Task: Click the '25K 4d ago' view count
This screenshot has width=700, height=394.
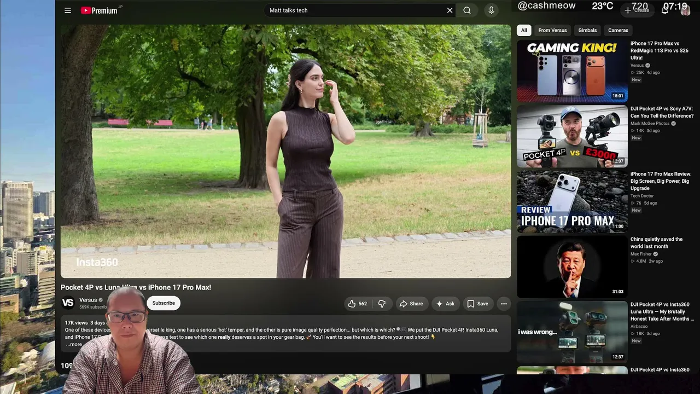Action: pos(645,72)
